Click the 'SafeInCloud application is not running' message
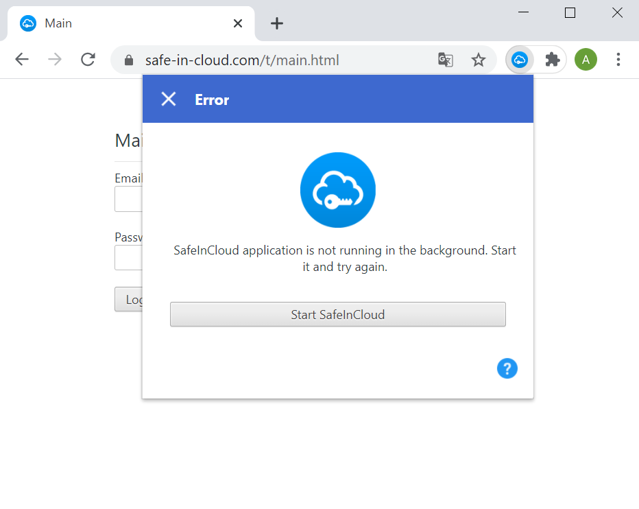The width and height of the screenshot is (639, 509). click(x=345, y=258)
